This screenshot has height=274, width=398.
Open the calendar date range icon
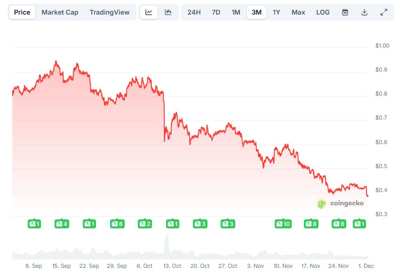pos(345,12)
